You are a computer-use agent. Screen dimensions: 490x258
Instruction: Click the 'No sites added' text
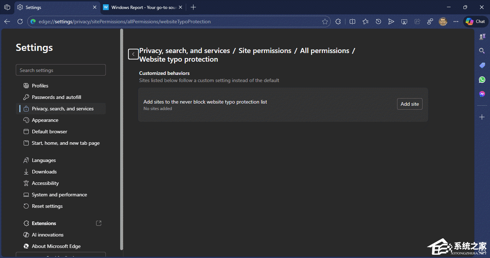157,109
